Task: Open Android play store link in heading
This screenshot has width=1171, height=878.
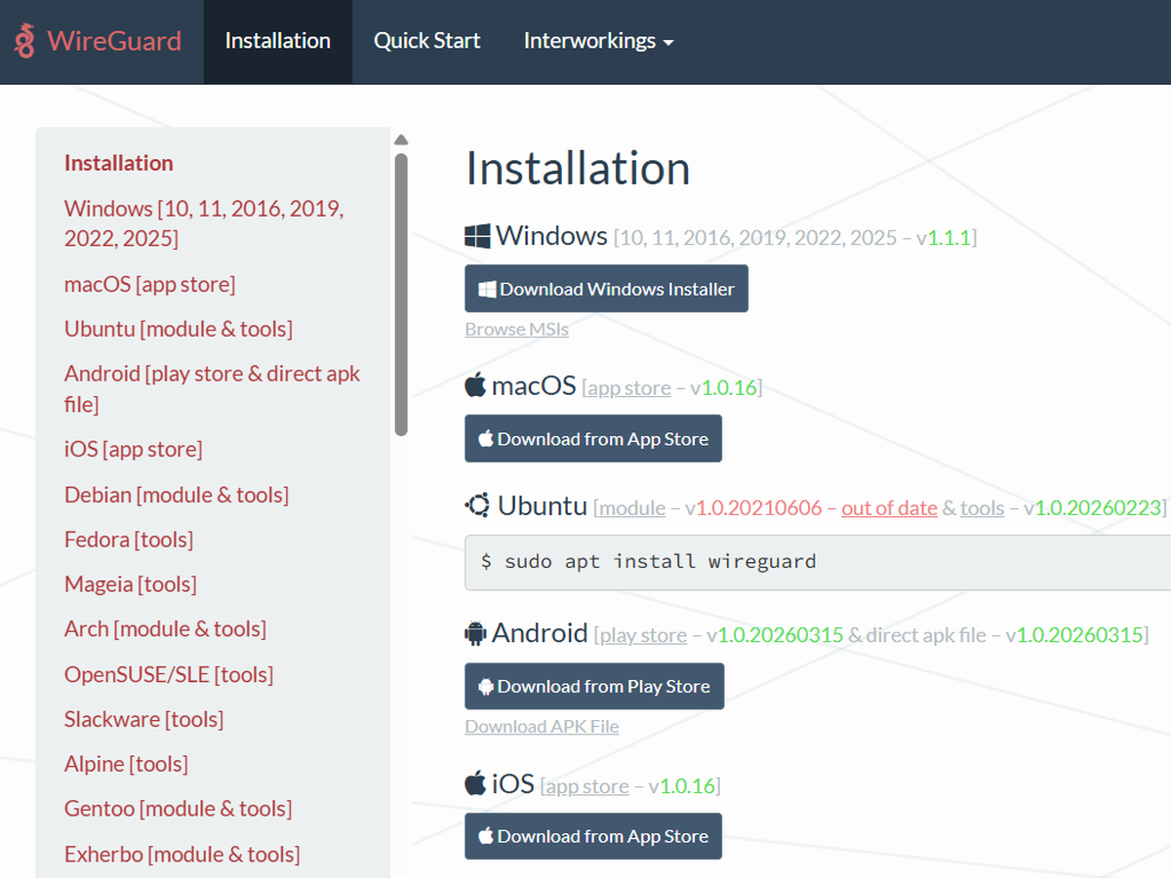Action: point(643,636)
